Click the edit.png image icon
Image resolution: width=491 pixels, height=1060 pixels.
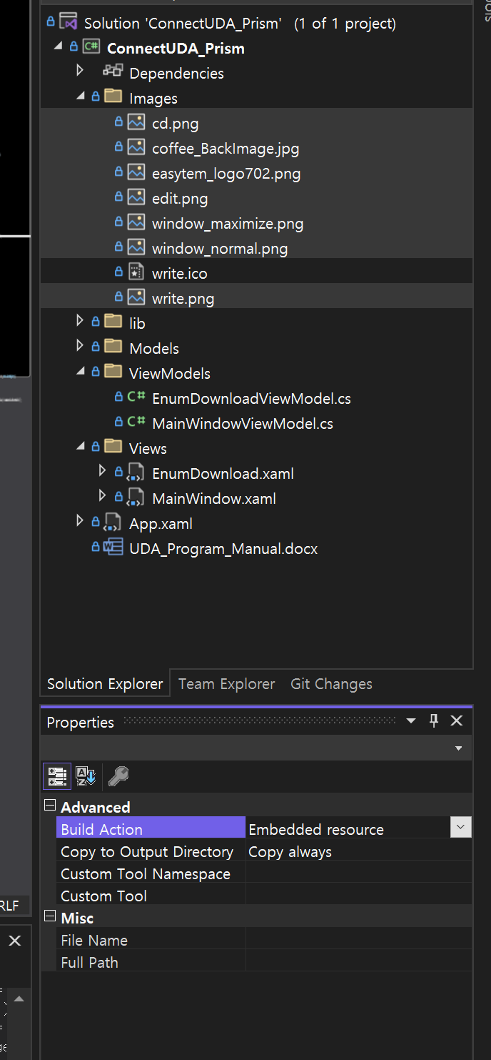(x=136, y=197)
